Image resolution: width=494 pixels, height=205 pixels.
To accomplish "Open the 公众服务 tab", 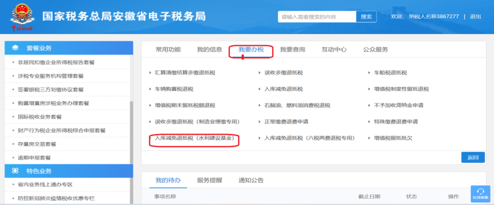I will (376, 49).
